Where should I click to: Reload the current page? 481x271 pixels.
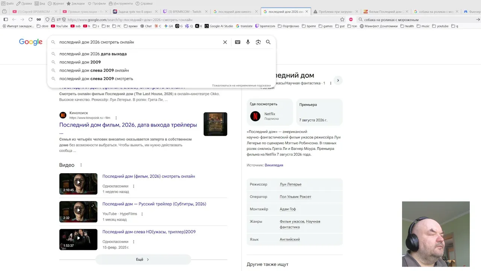pos(31,20)
